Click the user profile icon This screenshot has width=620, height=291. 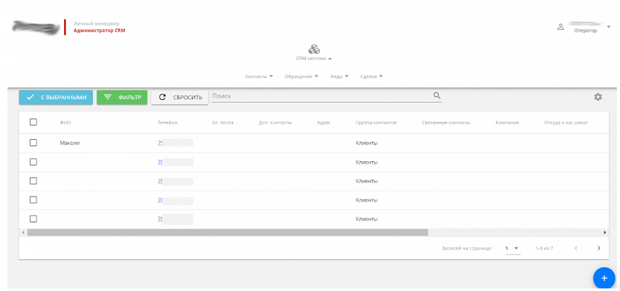click(561, 27)
